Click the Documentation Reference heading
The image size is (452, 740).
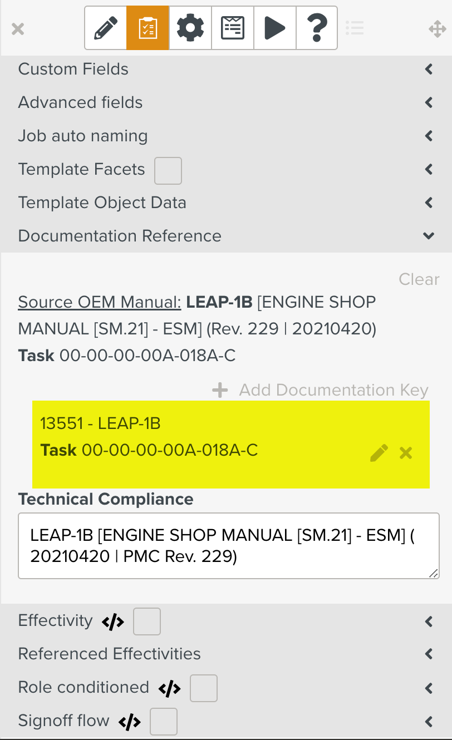(x=120, y=236)
